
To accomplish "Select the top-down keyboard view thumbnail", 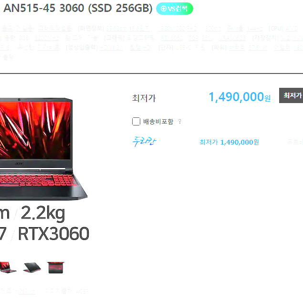I will click(x=56, y=267).
